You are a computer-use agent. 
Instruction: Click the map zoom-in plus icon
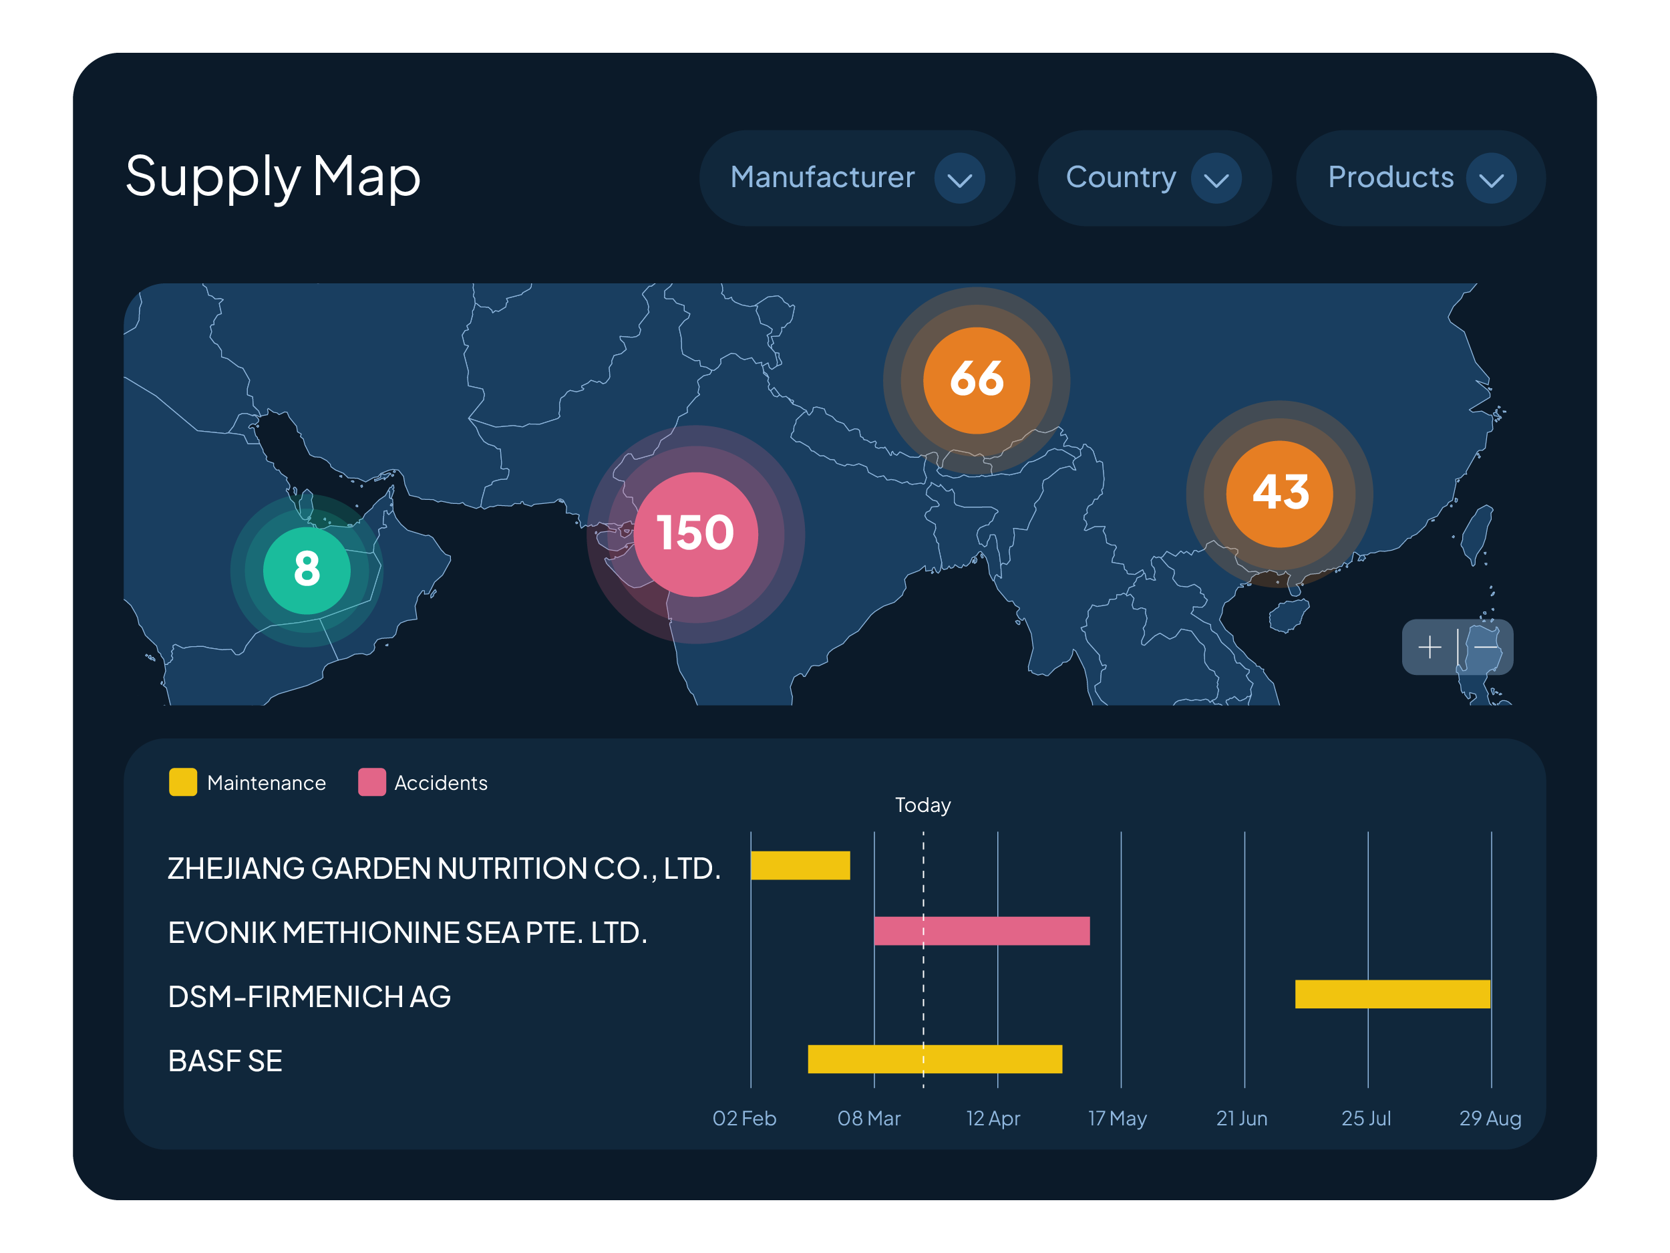[x=1429, y=648]
